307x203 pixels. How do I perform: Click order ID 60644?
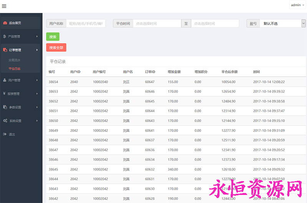pyautogui.click(x=150, y=111)
